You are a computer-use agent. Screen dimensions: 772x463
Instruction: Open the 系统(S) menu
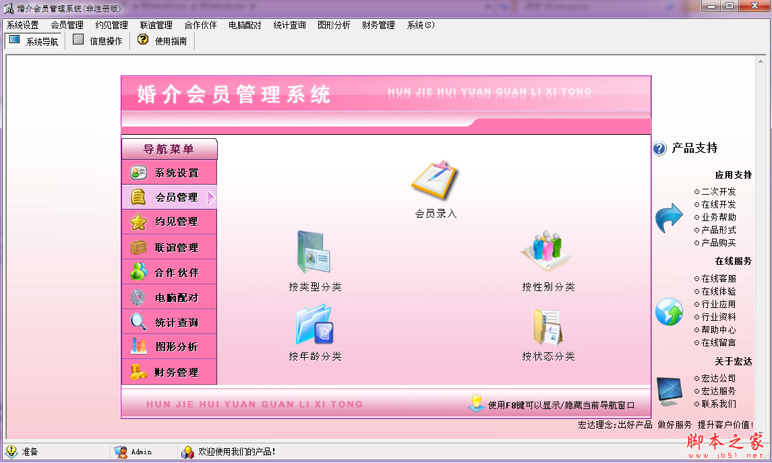[421, 25]
